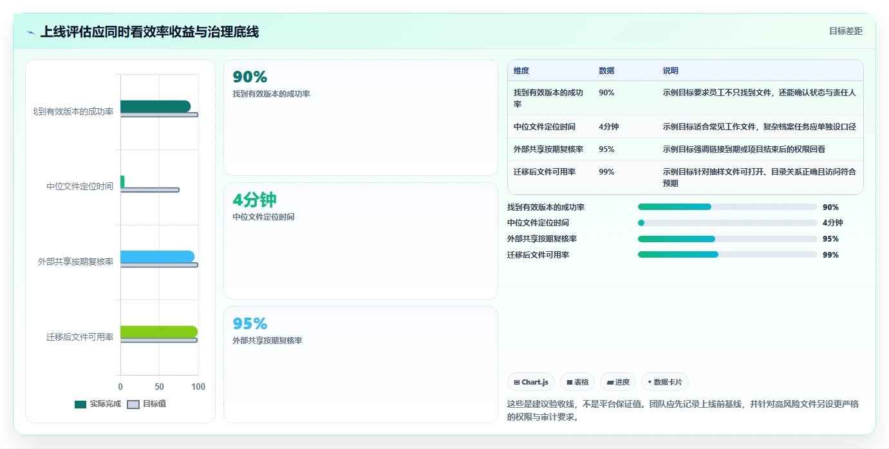This screenshot has height=449, width=889.
Task: Click the footnote starting 这些是建议验收线
Action: (683, 410)
